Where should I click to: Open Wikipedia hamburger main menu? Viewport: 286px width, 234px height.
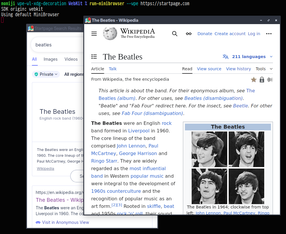tap(94, 34)
